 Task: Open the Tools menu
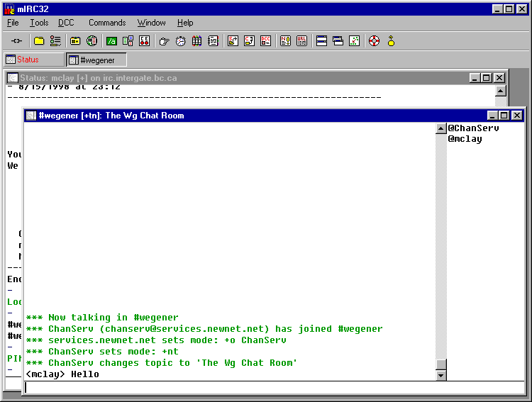tap(39, 23)
